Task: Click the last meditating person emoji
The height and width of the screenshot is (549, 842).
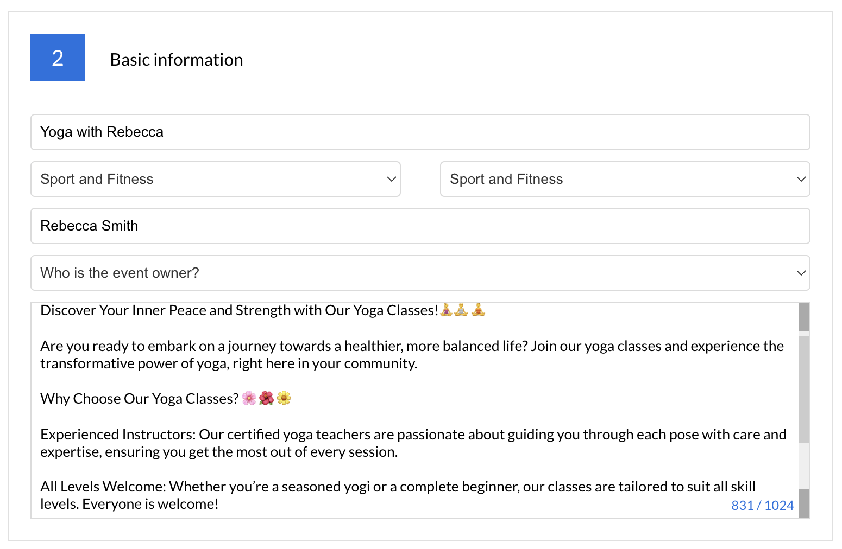Action: (478, 310)
